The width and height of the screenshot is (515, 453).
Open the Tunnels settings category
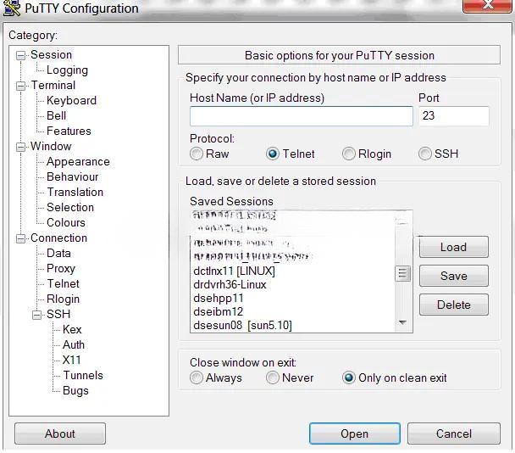tap(83, 375)
